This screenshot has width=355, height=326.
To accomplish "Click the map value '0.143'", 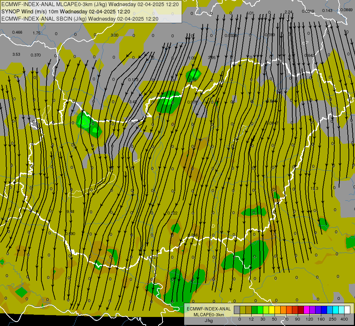I will (327, 11).
